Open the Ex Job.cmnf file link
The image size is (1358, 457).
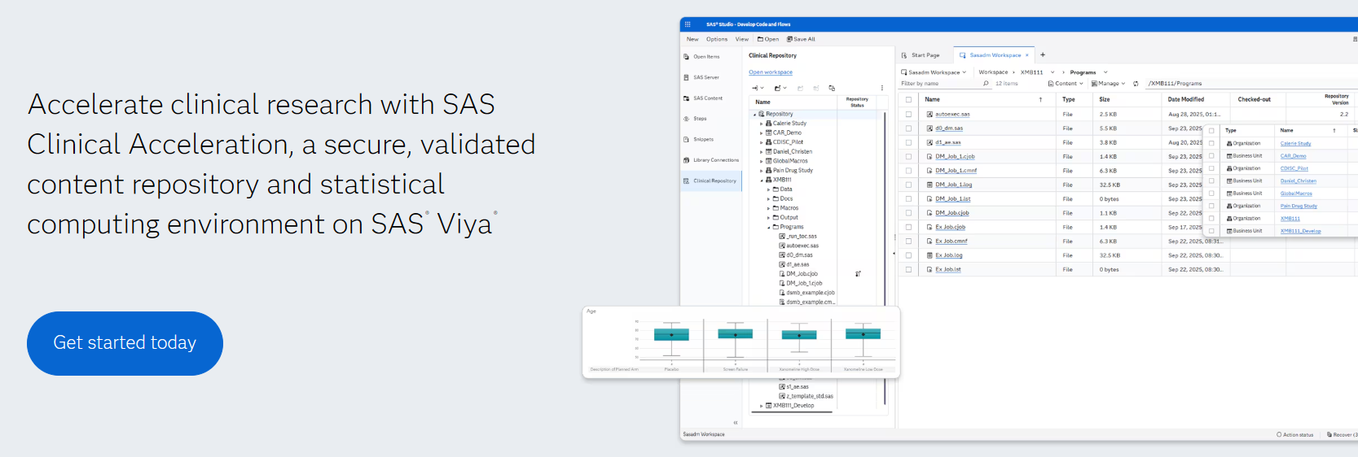coord(951,242)
